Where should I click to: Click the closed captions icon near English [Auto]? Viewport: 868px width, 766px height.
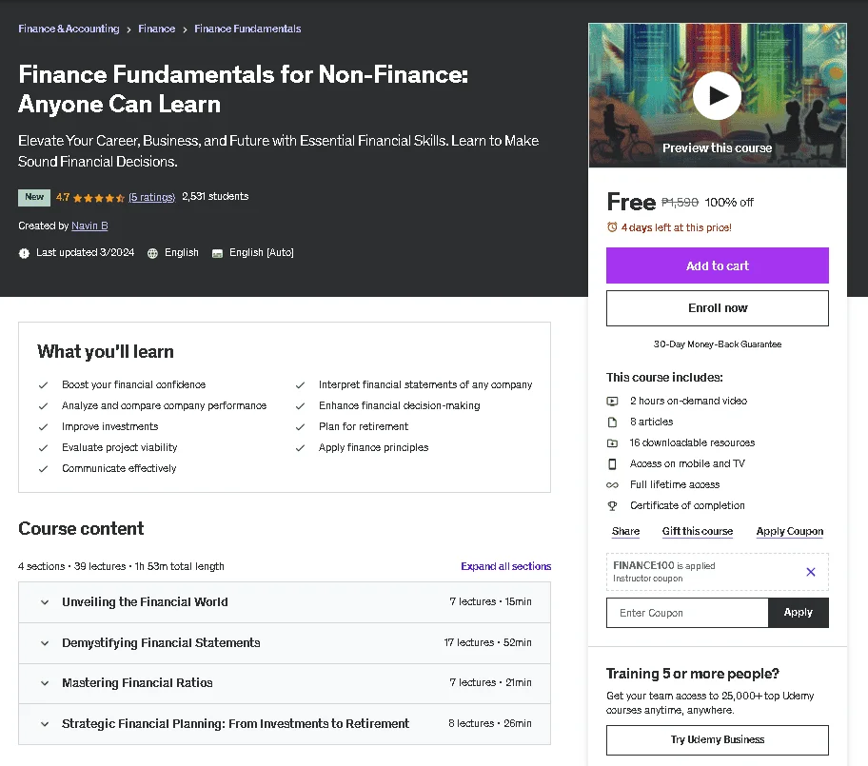pos(218,253)
